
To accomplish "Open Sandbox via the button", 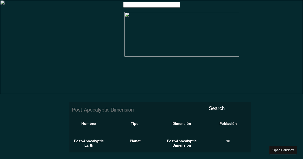I will [x=283, y=150].
